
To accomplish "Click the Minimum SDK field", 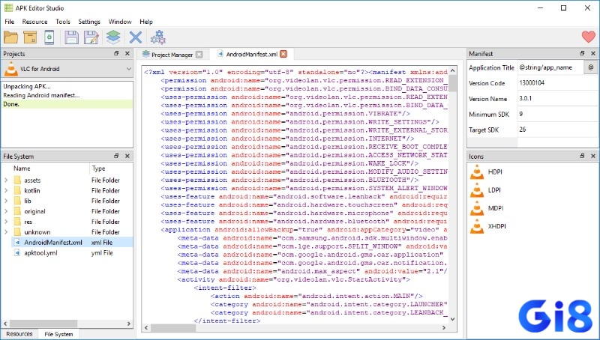I will [x=558, y=115].
